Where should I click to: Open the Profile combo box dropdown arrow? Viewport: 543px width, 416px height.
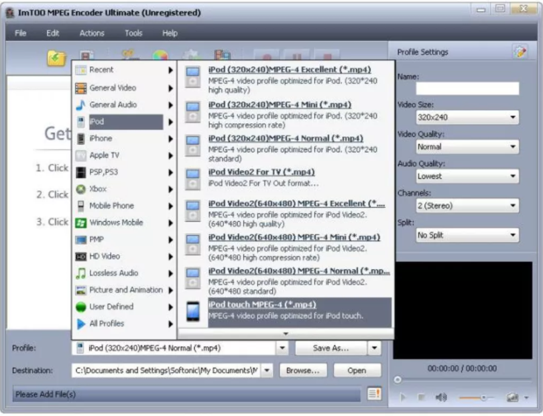pos(282,348)
